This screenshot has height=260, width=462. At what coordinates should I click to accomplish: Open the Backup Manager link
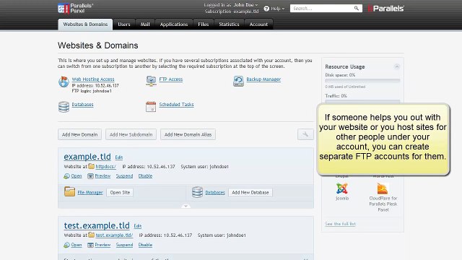pos(263,79)
